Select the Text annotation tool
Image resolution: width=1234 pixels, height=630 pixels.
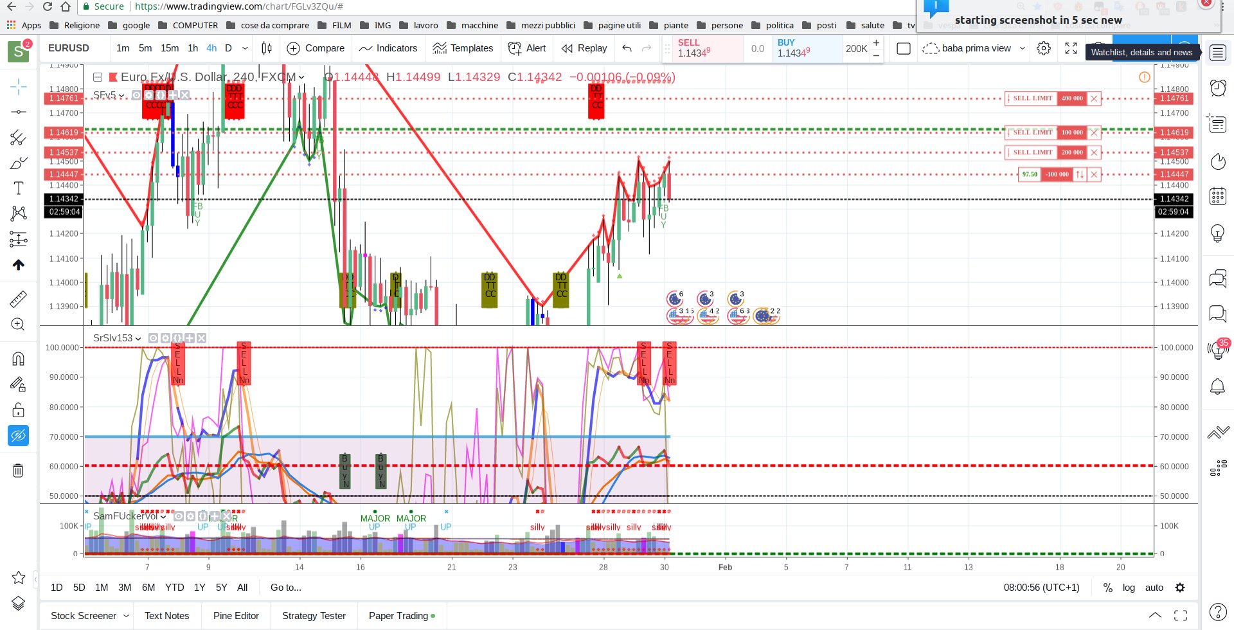click(x=19, y=188)
